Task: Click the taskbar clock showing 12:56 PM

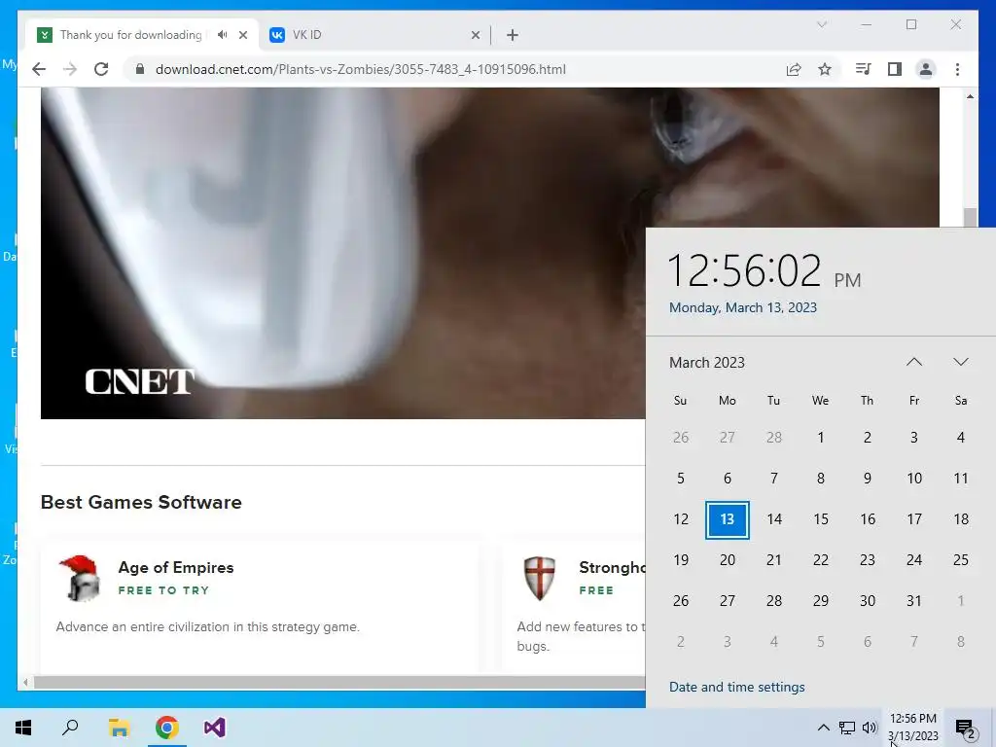Action: click(x=912, y=728)
